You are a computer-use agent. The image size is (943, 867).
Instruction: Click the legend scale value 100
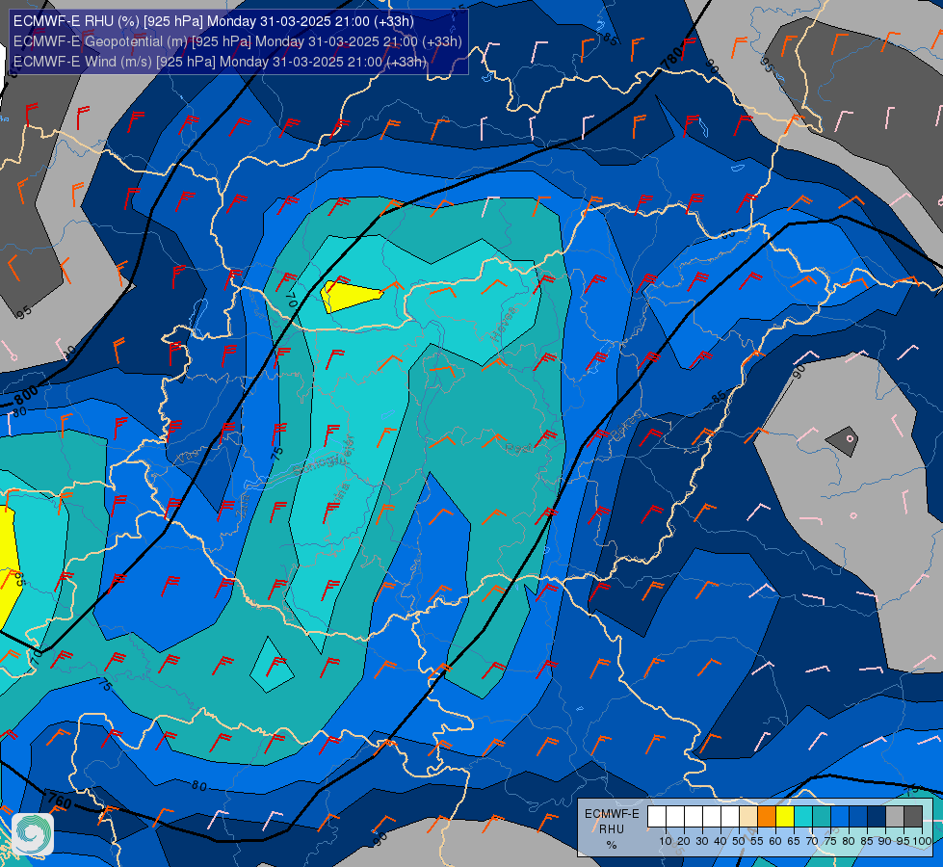coord(922,841)
